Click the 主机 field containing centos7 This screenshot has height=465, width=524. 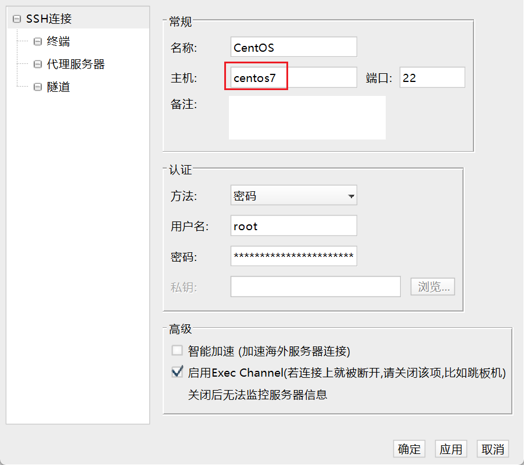pos(294,77)
